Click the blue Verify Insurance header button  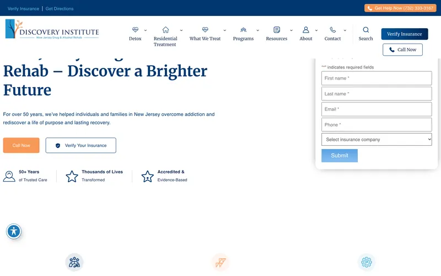[405, 34]
